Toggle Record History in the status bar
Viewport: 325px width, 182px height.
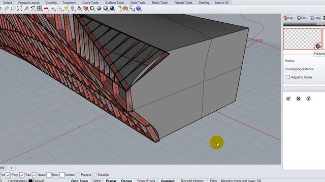pos(192,180)
